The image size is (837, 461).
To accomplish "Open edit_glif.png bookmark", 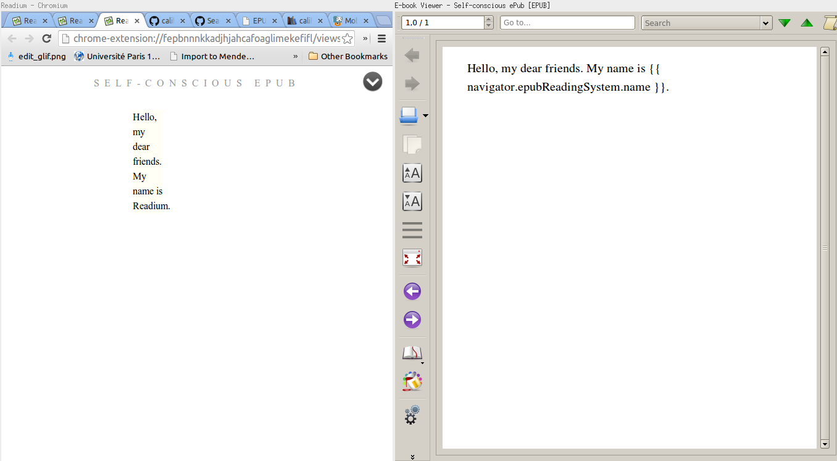I will coord(37,56).
